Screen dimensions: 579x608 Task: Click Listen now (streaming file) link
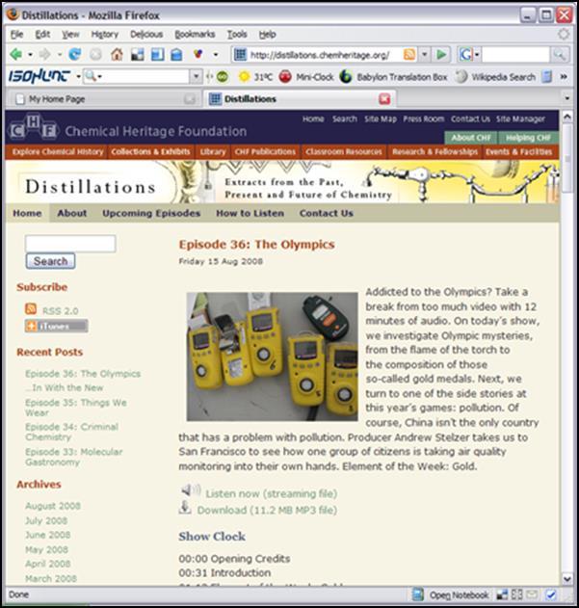click(x=271, y=493)
